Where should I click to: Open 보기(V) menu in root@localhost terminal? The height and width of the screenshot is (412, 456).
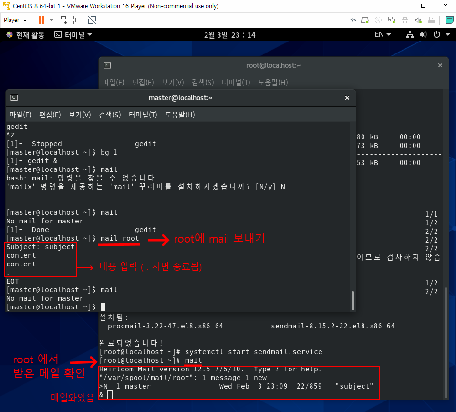173,83
